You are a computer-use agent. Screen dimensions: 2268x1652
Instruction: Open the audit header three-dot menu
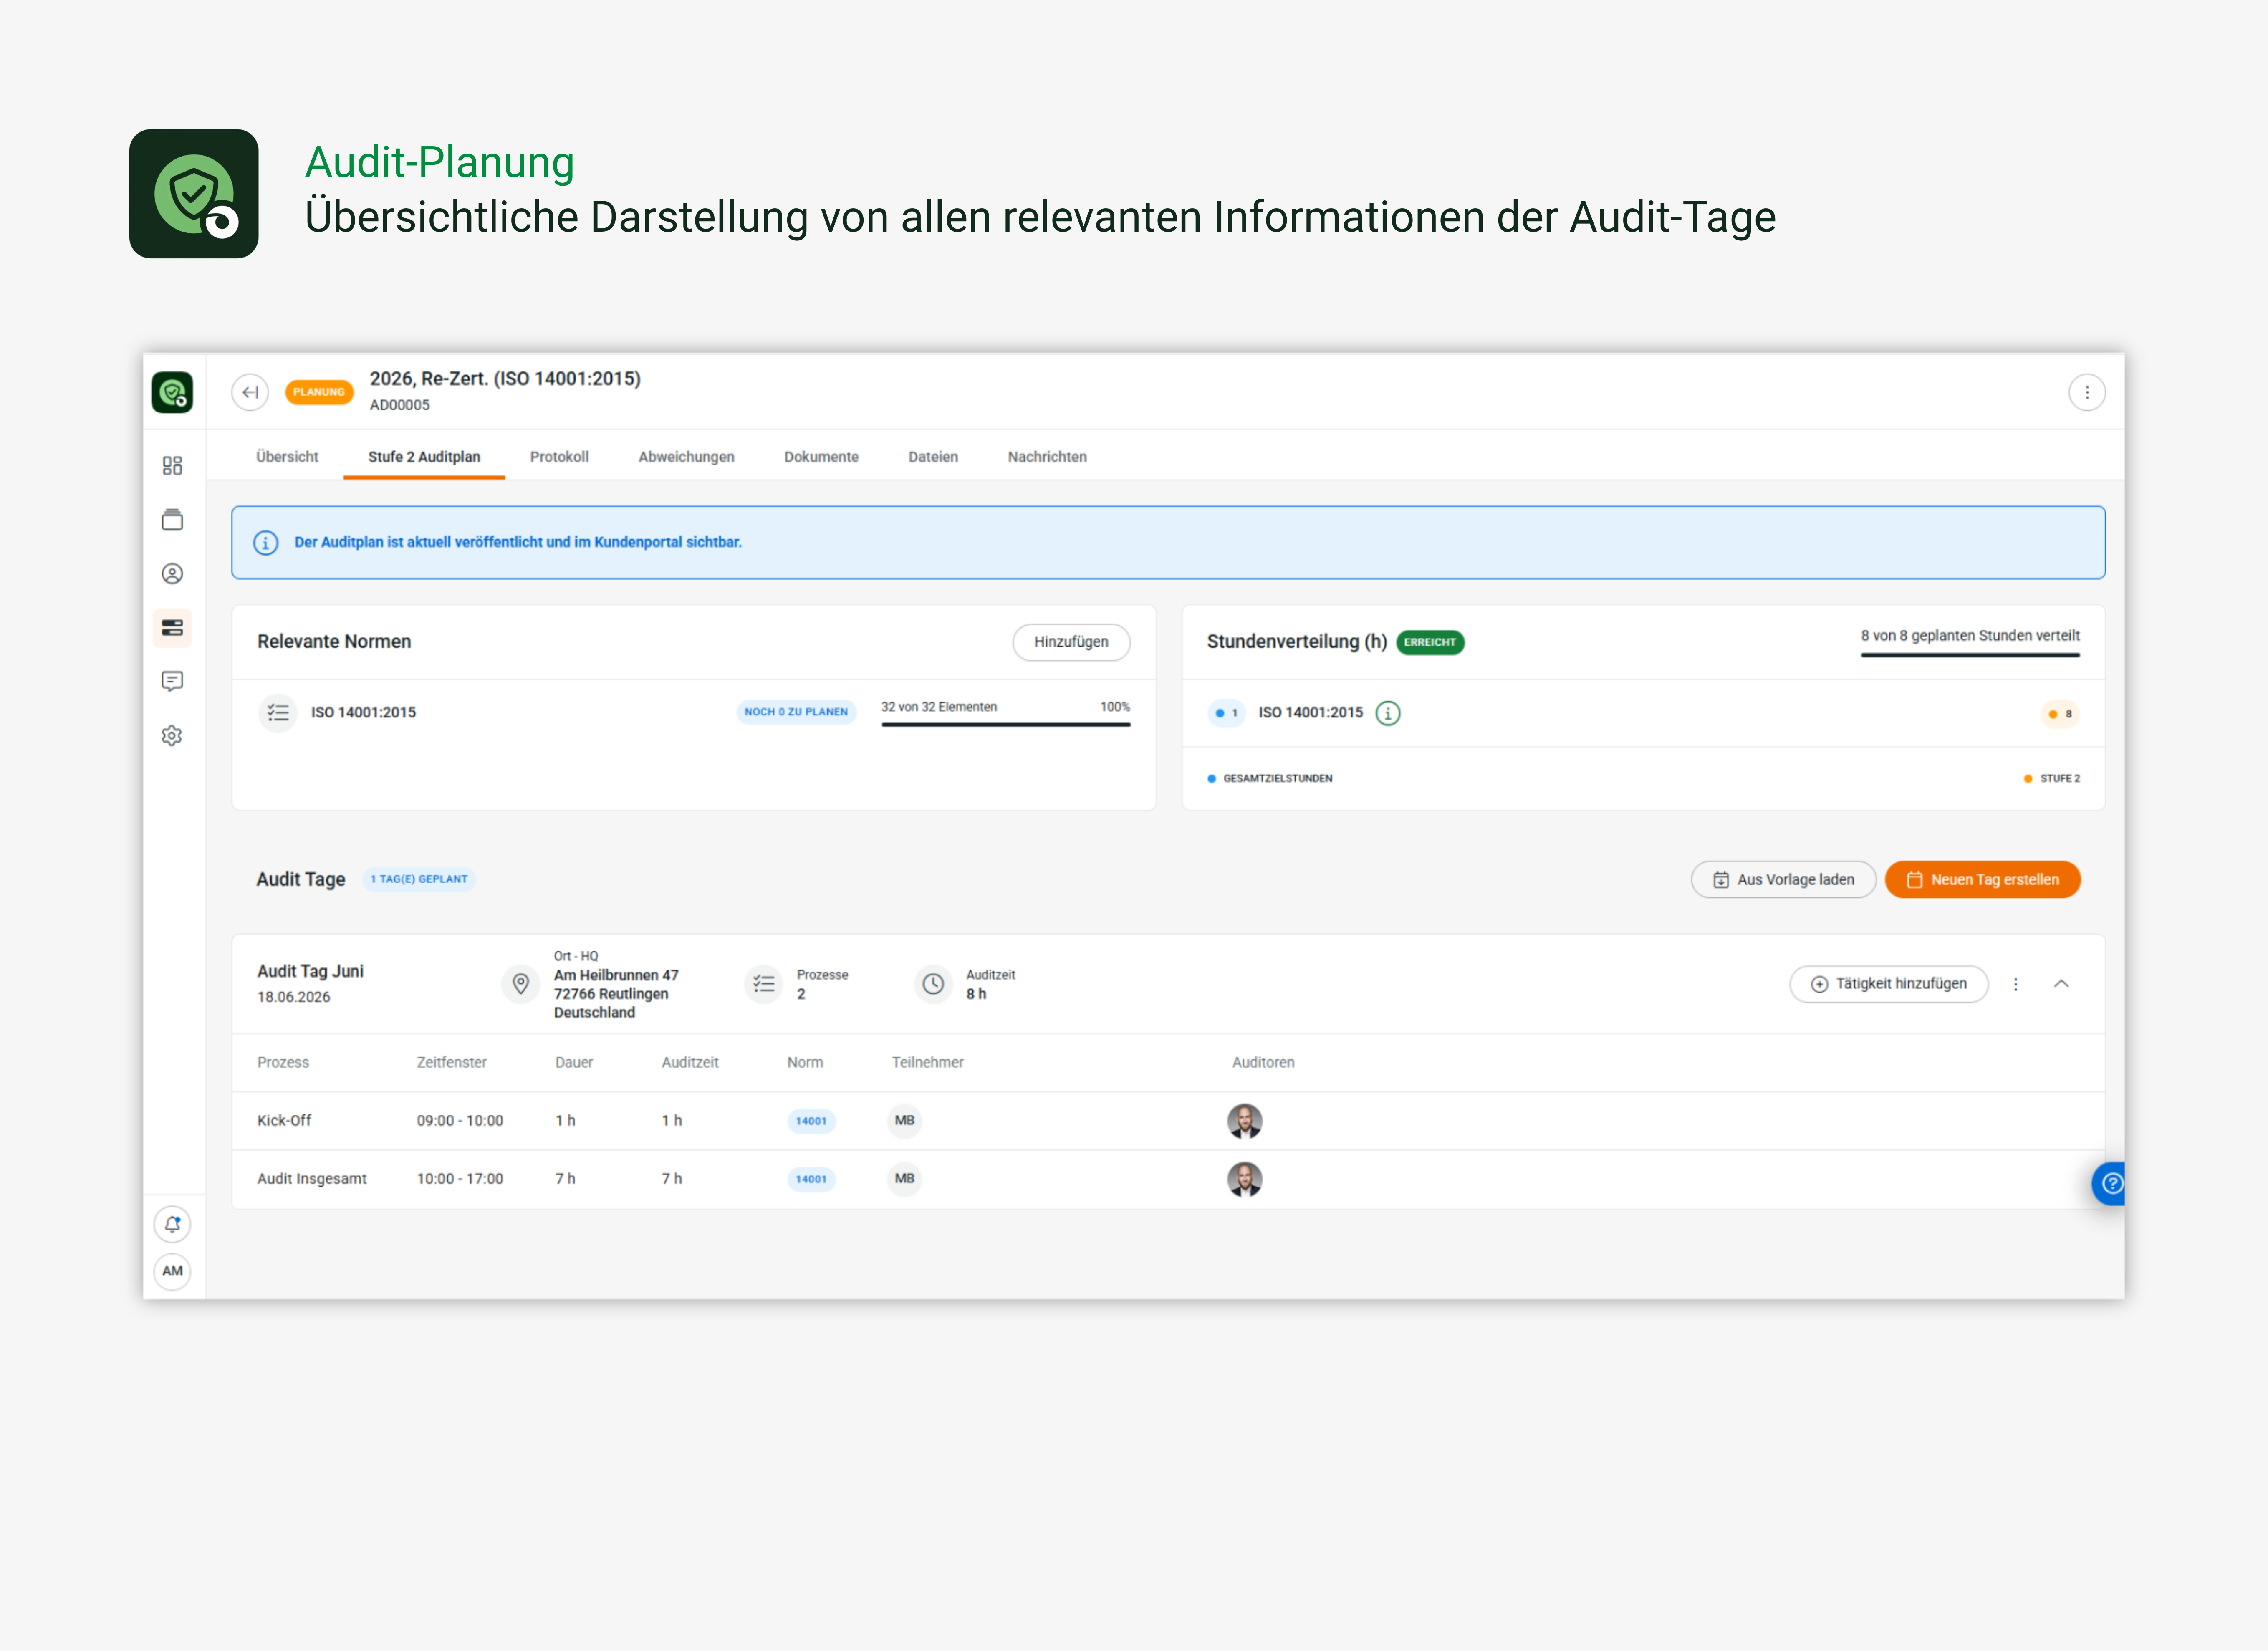[x=2087, y=392]
